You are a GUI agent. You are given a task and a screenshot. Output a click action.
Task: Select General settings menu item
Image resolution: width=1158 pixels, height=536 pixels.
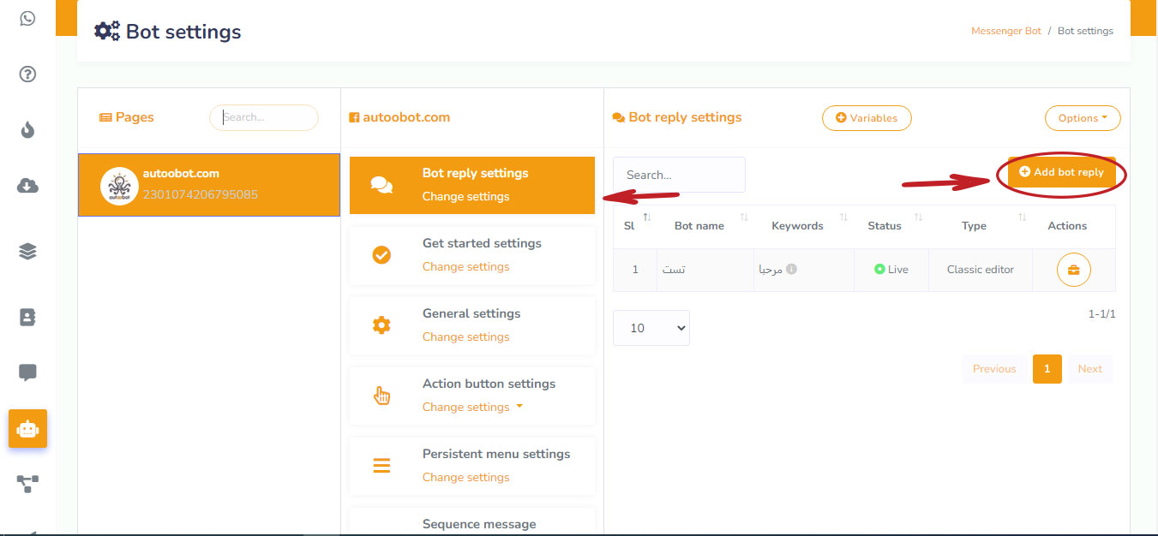(x=471, y=325)
